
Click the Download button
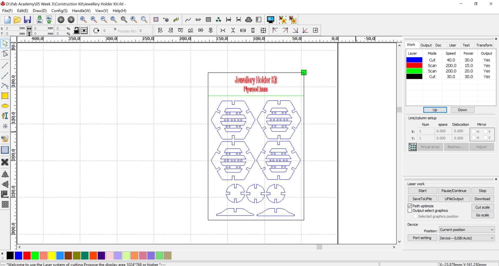click(x=482, y=199)
